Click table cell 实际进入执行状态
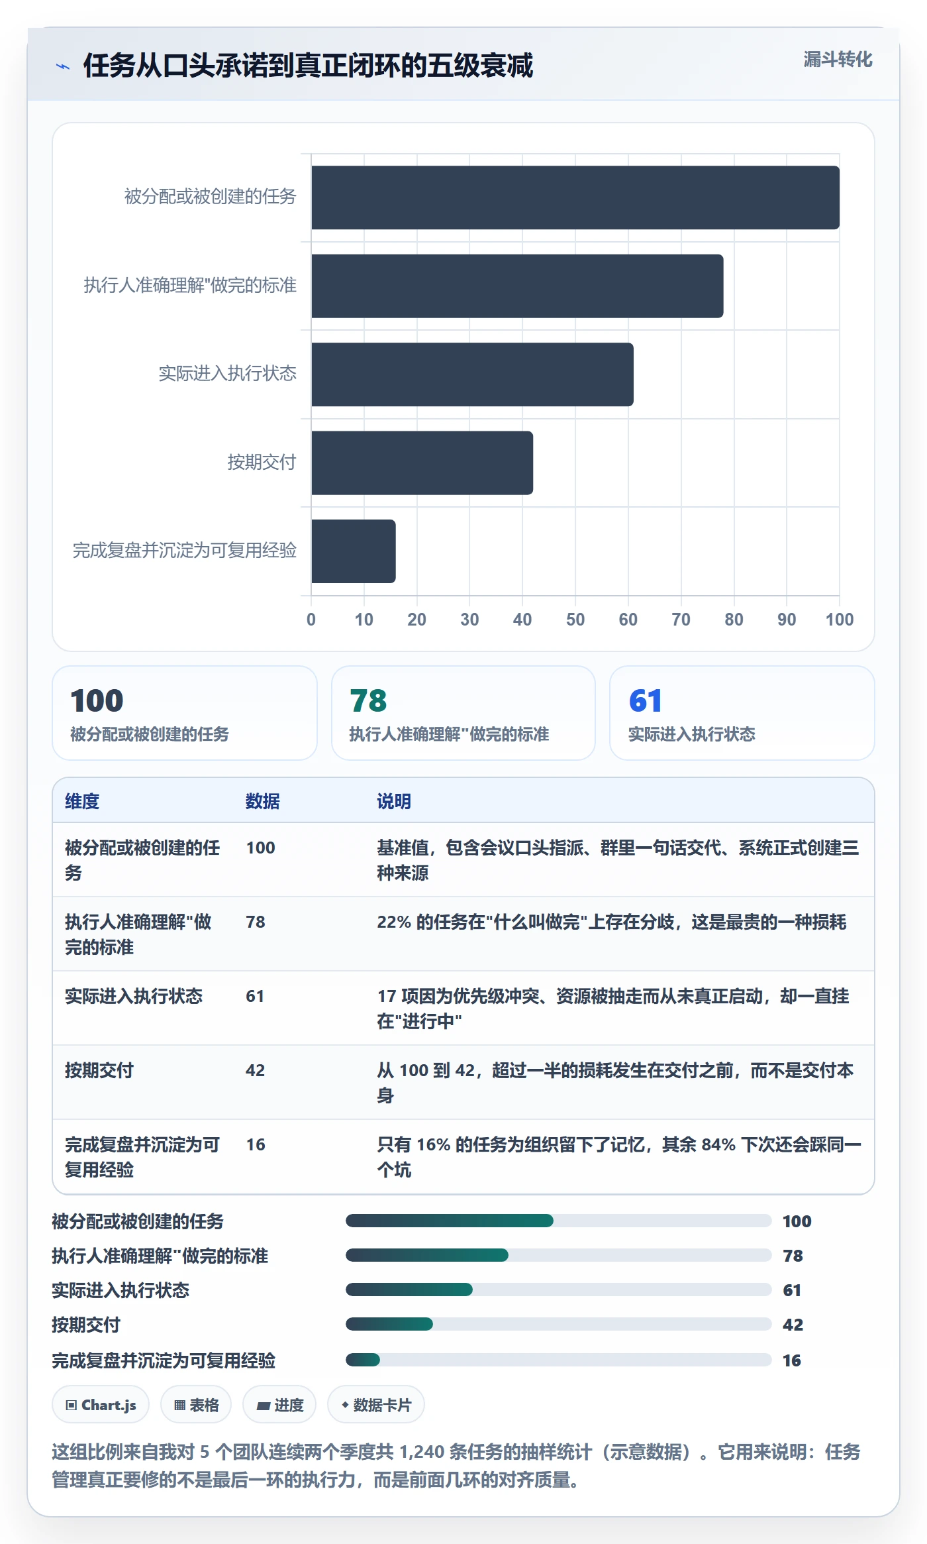The width and height of the screenshot is (927, 1544). pos(134,996)
